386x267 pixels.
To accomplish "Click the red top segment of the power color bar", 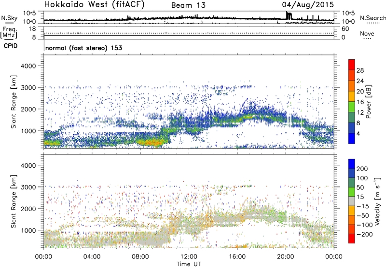I will click(352, 65).
